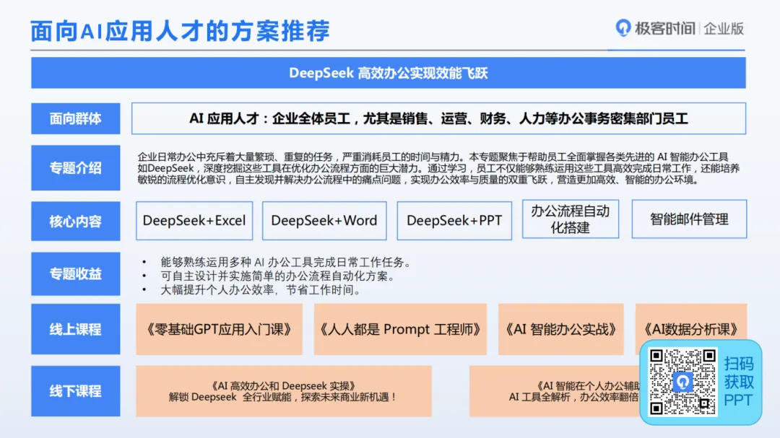Click the 办公流程自动化搭建 box
Screen dimensions: 780x438
[x=570, y=219]
